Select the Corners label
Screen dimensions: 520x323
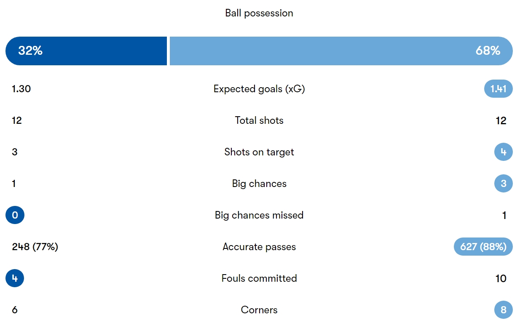click(x=259, y=310)
